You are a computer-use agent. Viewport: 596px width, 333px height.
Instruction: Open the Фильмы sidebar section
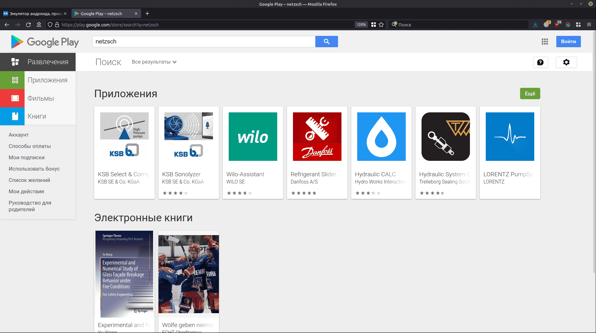pos(38,98)
